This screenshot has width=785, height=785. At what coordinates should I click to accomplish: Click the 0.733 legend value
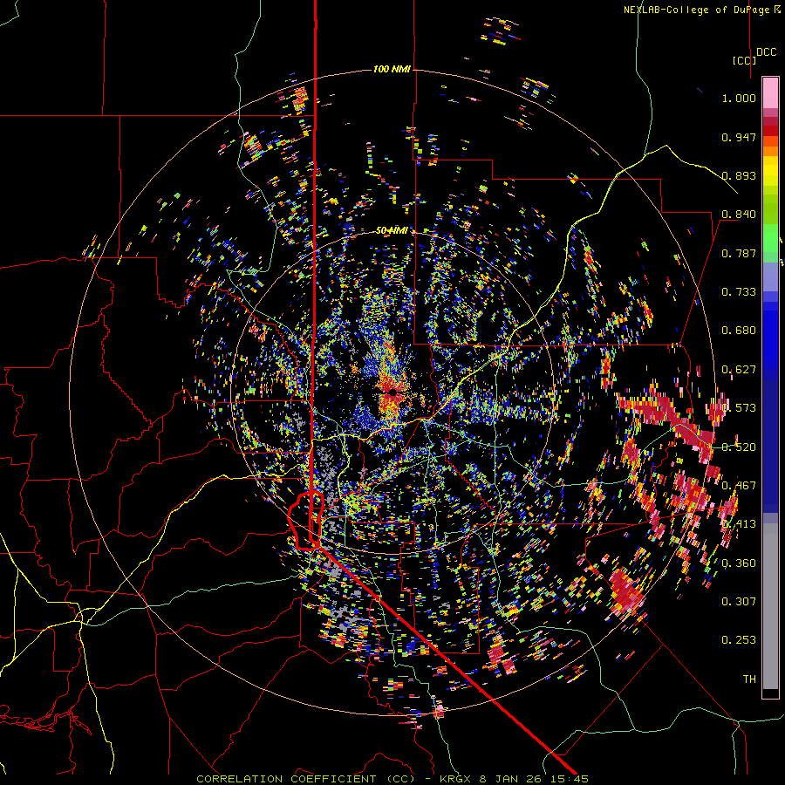739,292
